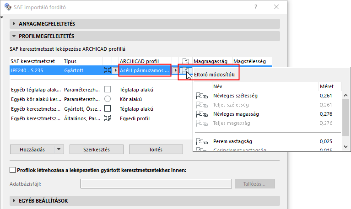Click the Szerkesztés button
Viewport: 351px width, 209px height.
coord(97,149)
